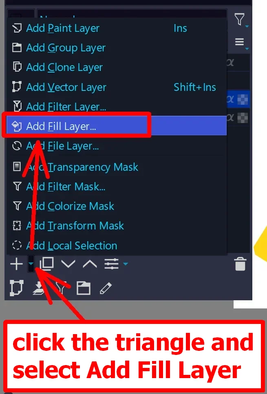Click the pencil edit icon in bottom row
The width and height of the screenshot is (267, 394).
[106, 288]
